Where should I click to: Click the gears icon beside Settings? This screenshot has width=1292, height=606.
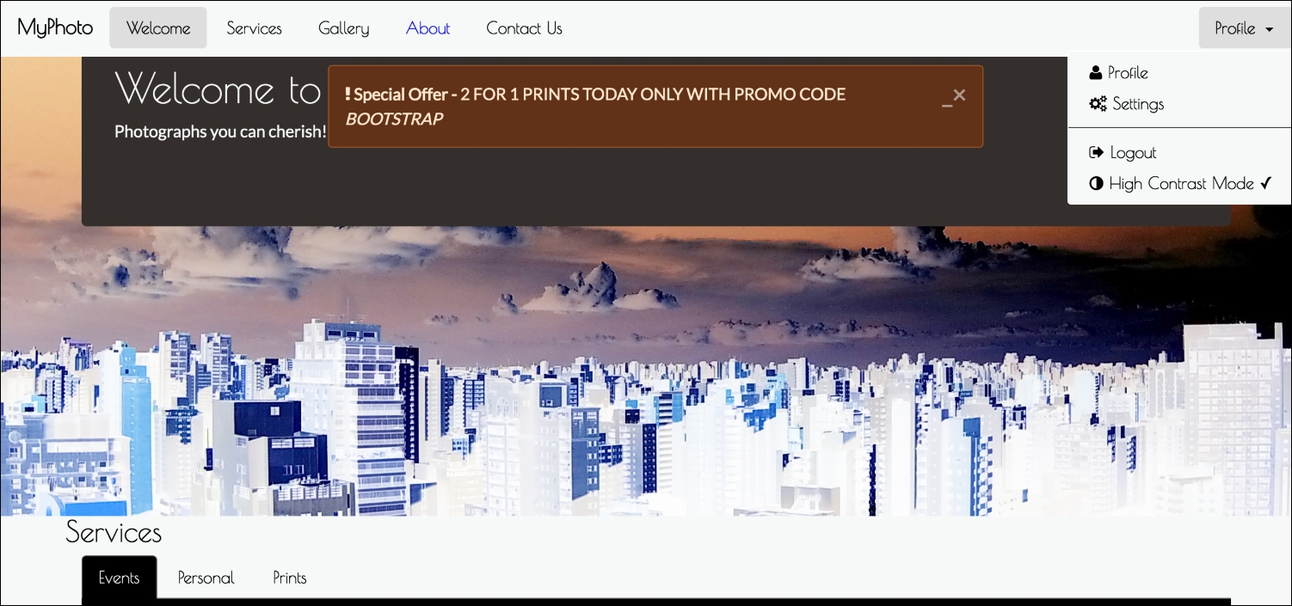(1098, 104)
